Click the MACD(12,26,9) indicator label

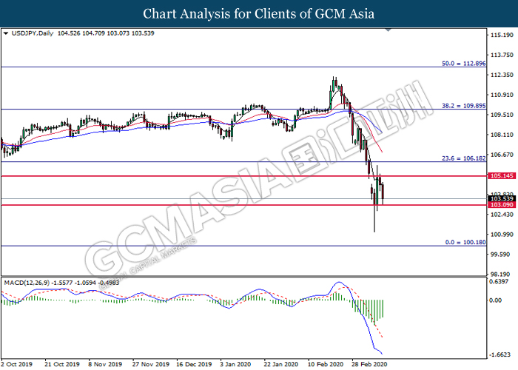27,283
